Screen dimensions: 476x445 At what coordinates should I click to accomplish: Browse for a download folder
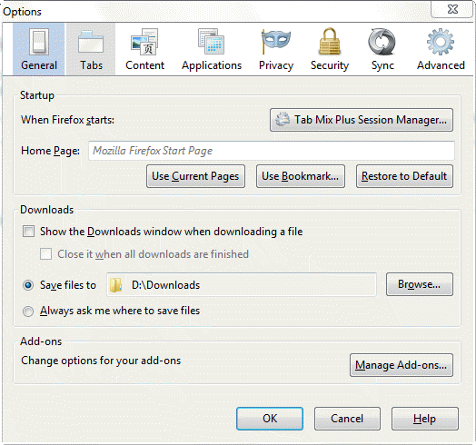click(420, 284)
